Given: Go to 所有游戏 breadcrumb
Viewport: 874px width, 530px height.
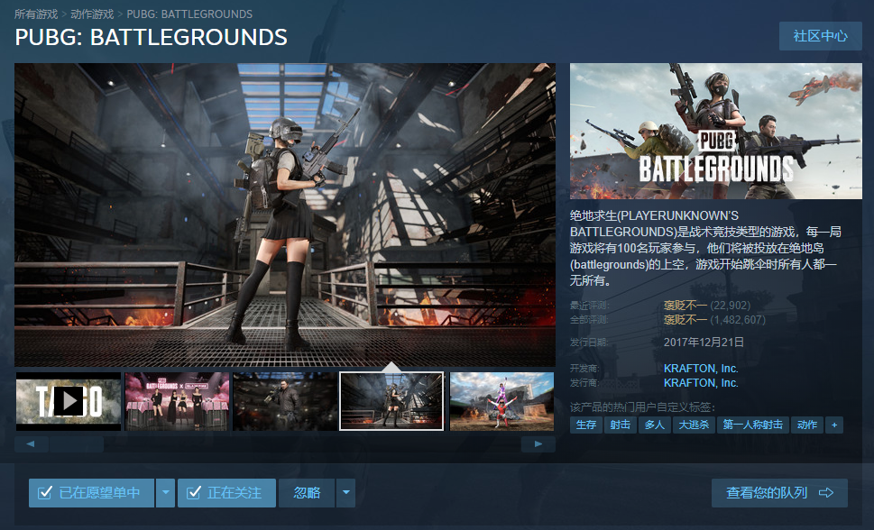Looking at the screenshot, I should [x=36, y=14].
